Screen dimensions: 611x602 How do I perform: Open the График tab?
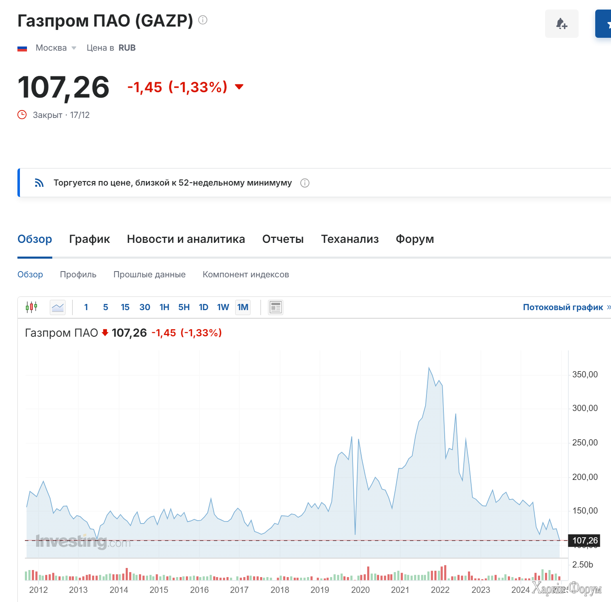pyautogui.click(x=90, y=239)
